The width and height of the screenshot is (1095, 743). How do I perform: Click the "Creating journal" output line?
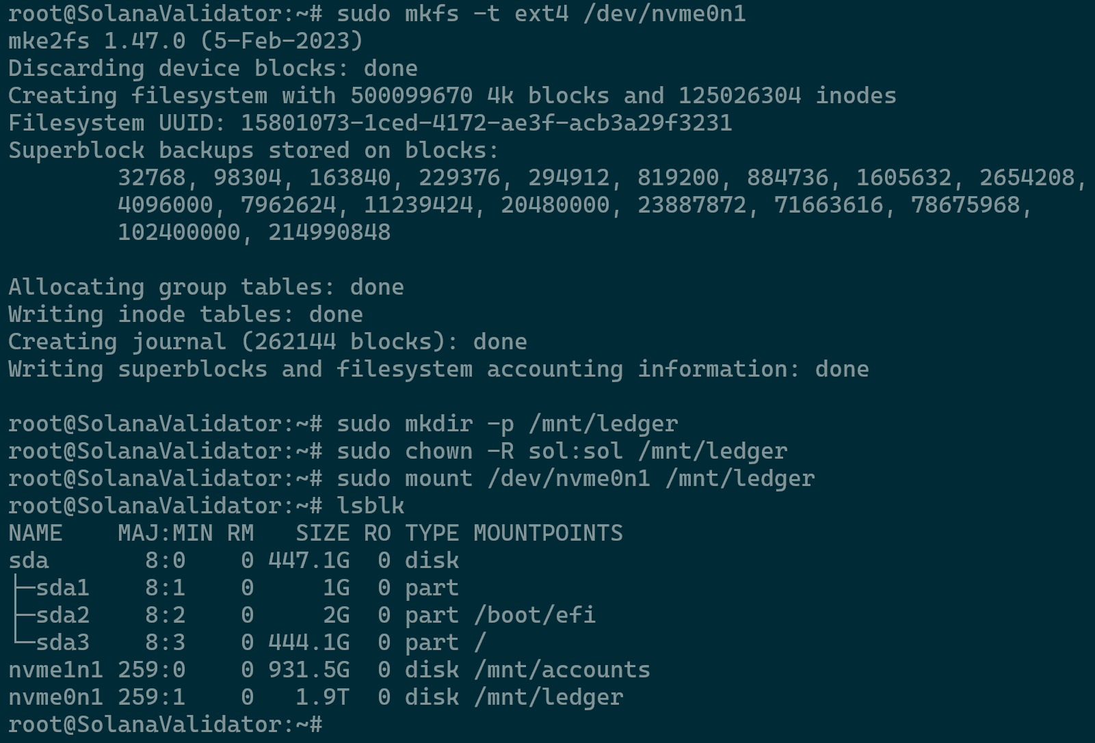point(267,342)
